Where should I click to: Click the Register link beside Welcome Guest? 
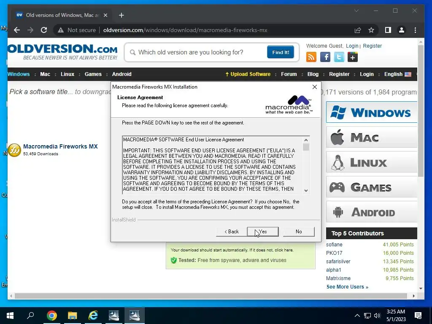tap(372, 46)
